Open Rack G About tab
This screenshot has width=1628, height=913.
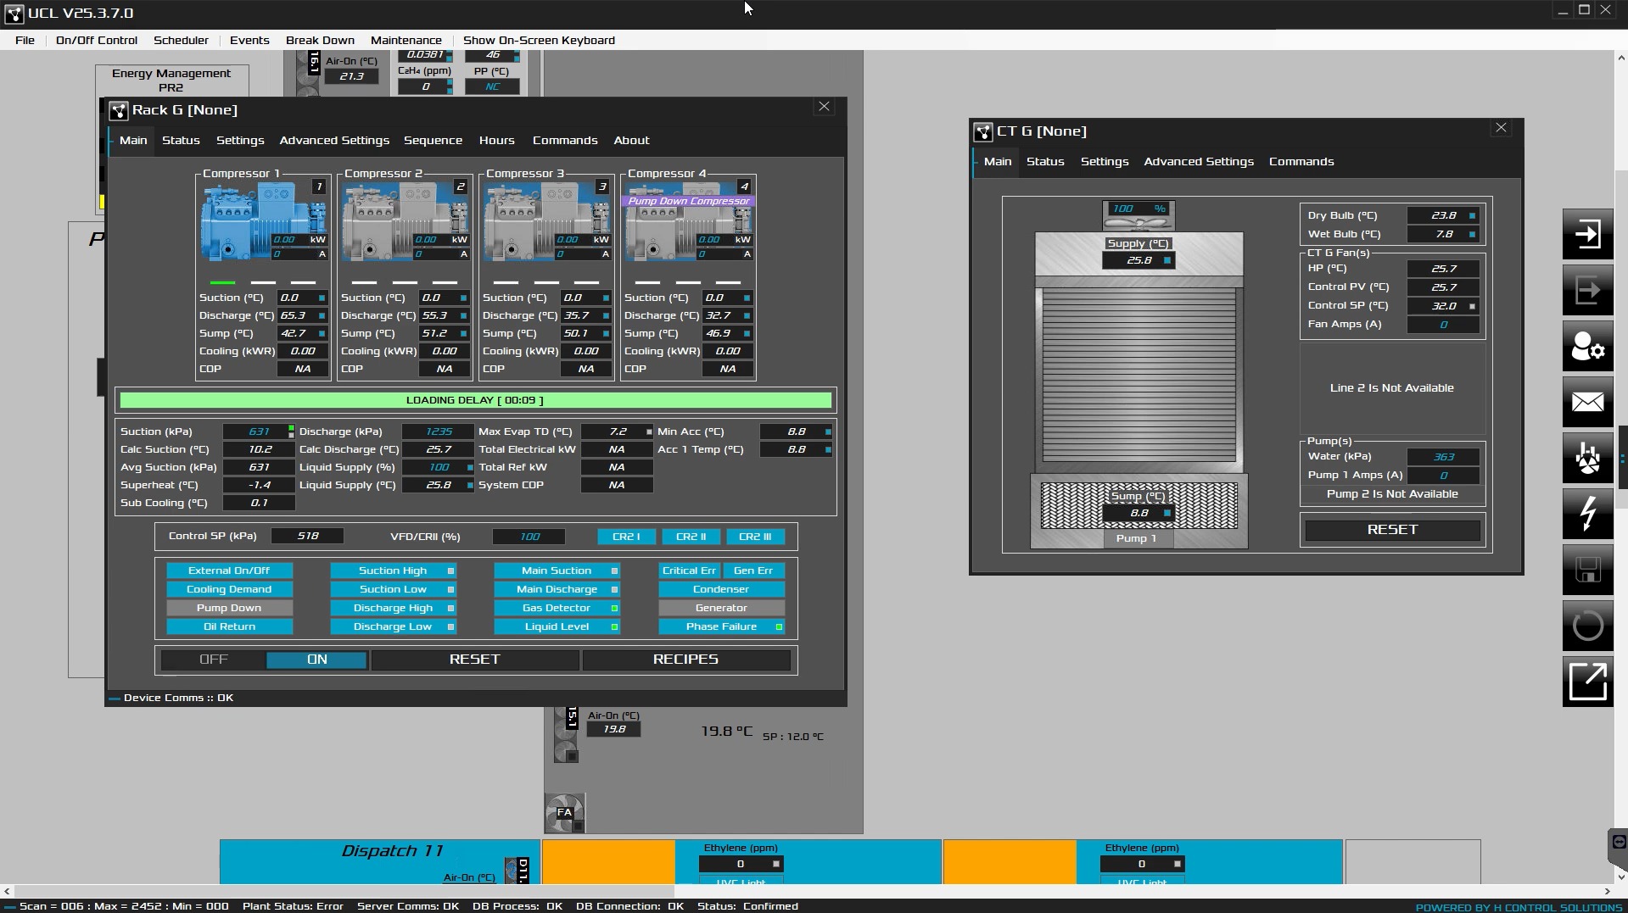[631, 141]
